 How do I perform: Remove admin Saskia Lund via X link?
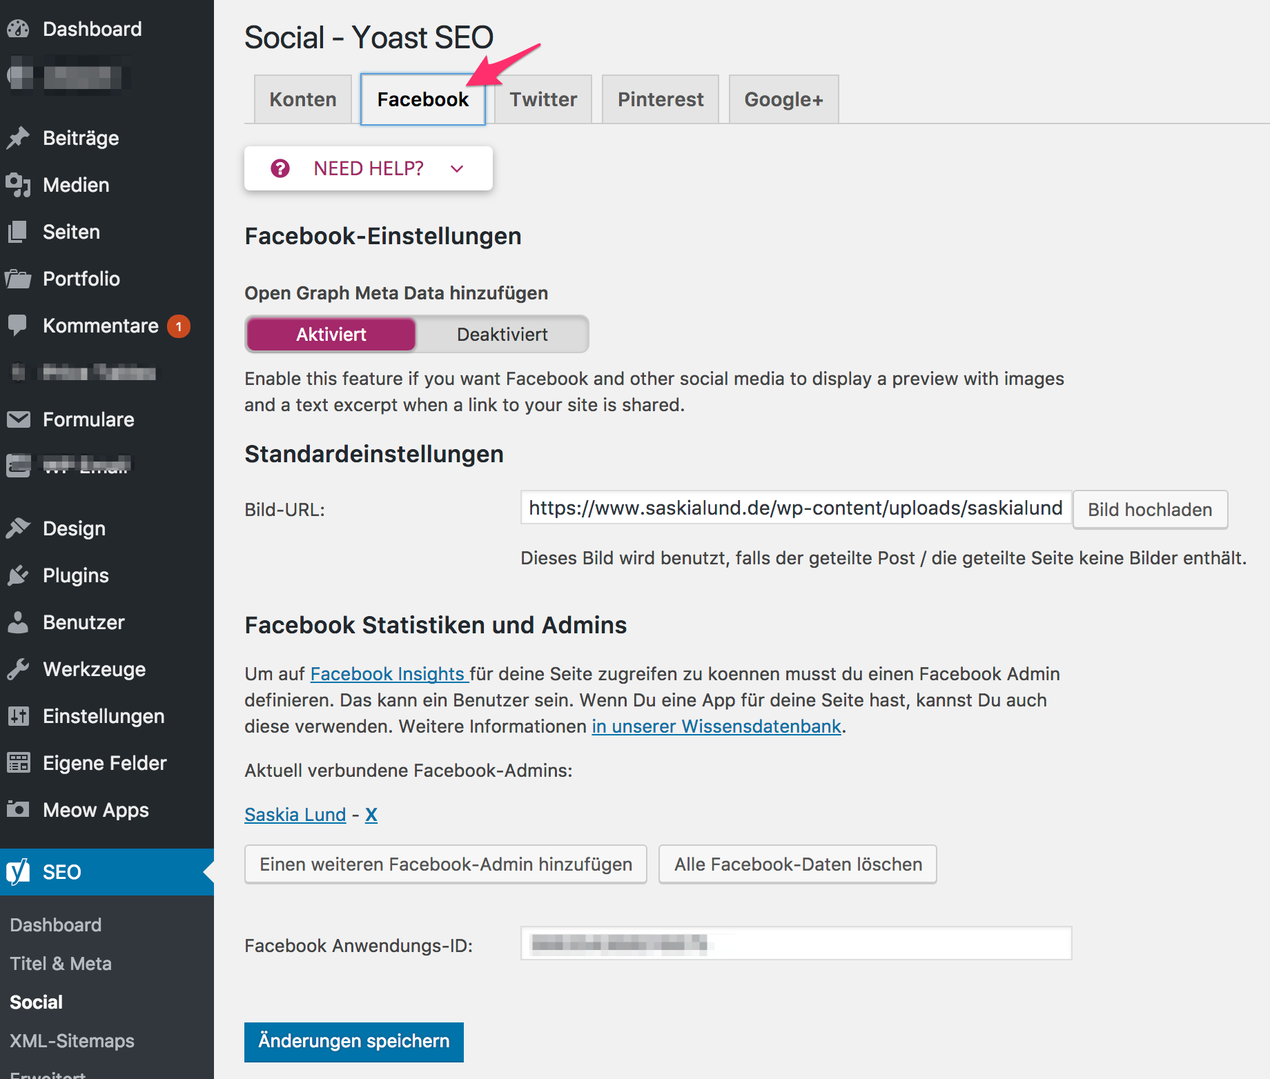(x=371, y=815)
